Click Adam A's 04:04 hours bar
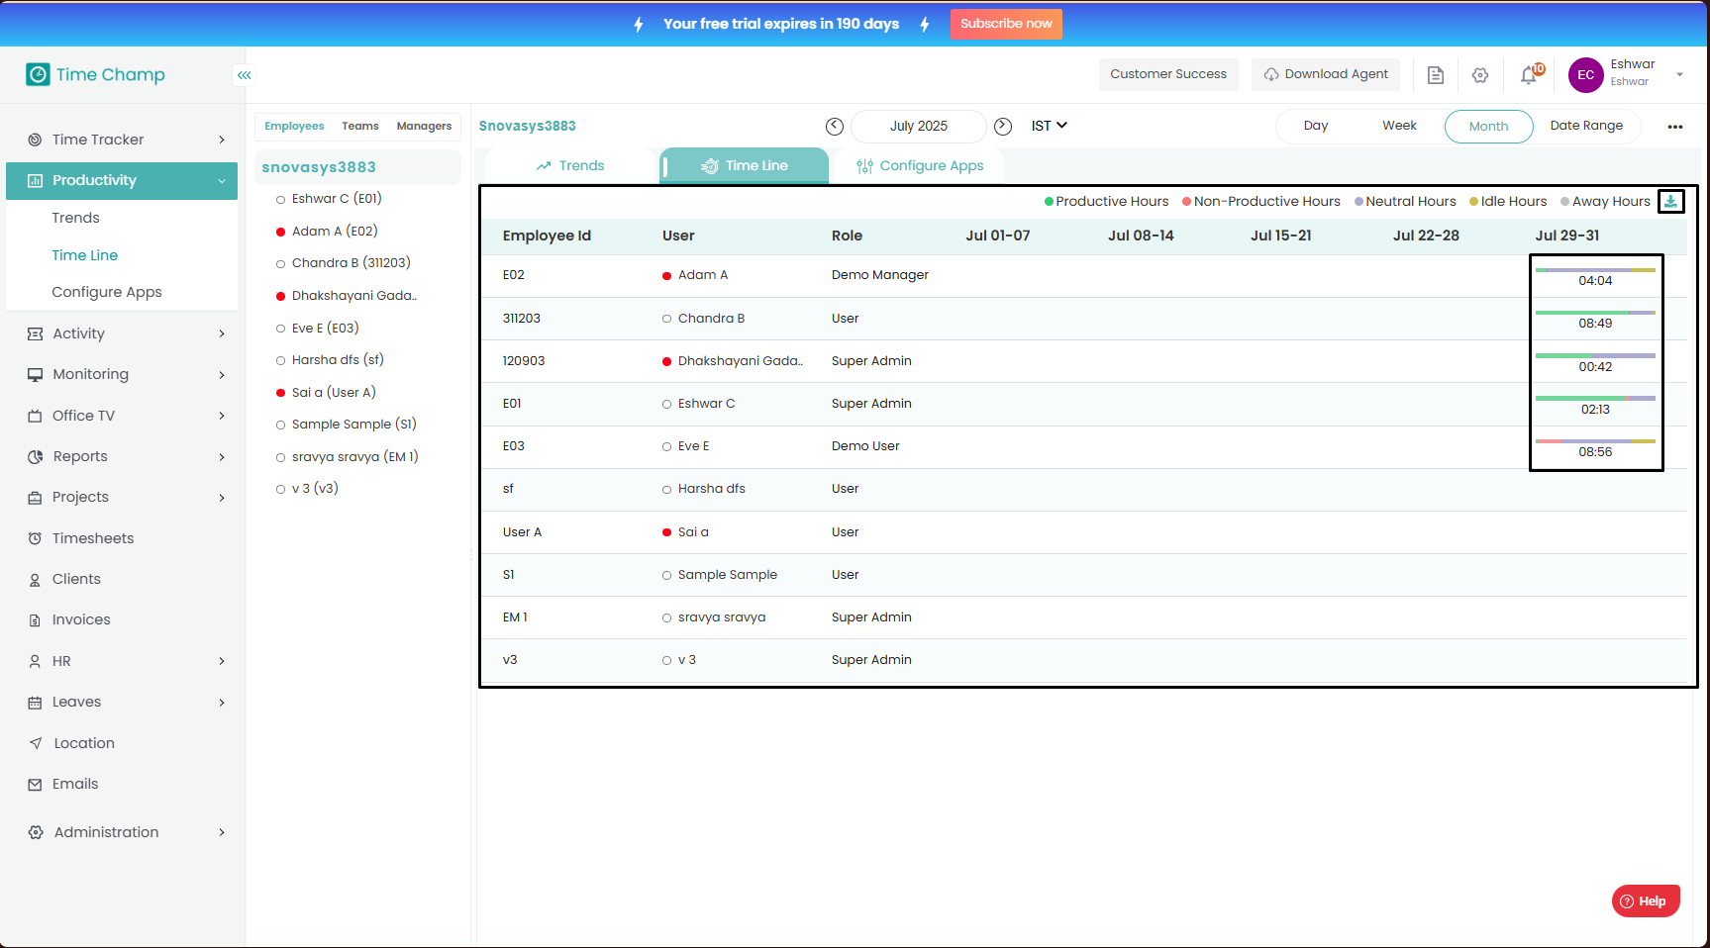Viewport: 1710px width, 948px height. tap(1594, 275)
